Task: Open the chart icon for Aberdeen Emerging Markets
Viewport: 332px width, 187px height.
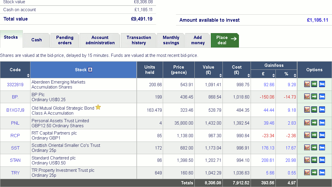Action: pos(307,84)
